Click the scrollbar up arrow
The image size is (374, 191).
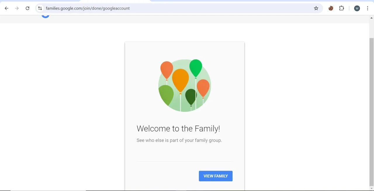coord(372,18)
